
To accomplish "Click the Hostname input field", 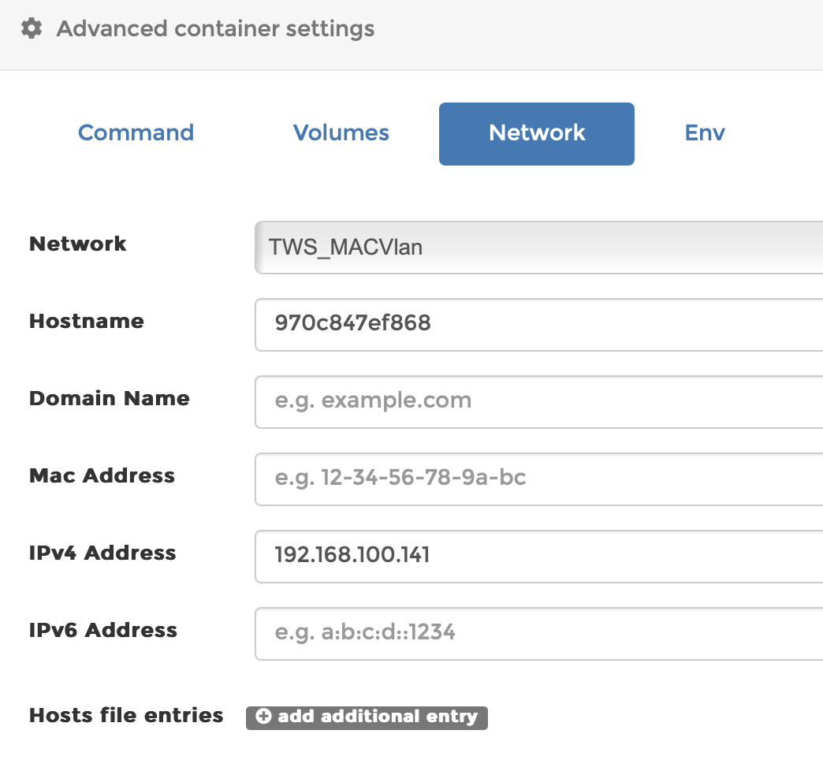I will coord(538,325).
